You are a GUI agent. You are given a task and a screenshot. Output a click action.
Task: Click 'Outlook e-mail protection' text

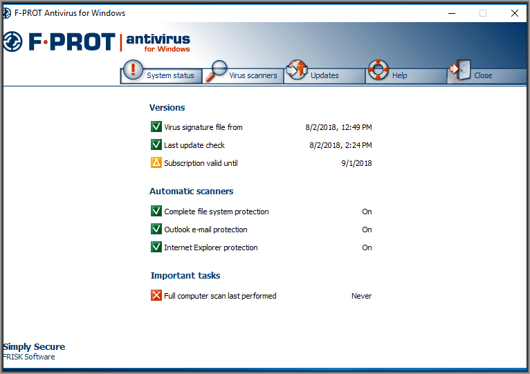click(x=205, y=230)
